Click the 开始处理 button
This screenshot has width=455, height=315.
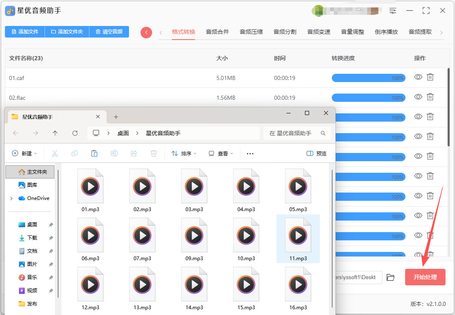click(x=425, y=277)
